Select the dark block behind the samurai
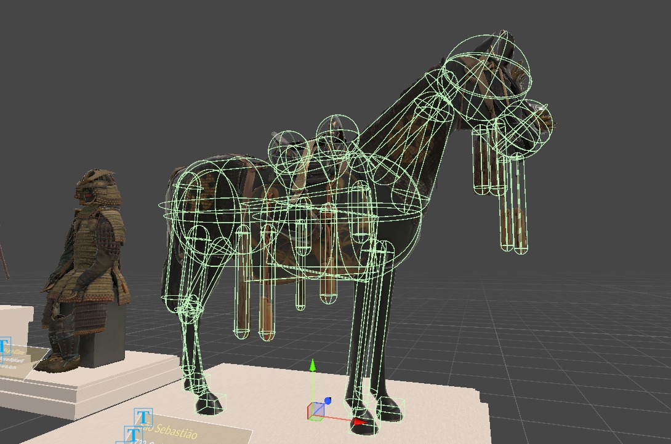 point(111,335)
